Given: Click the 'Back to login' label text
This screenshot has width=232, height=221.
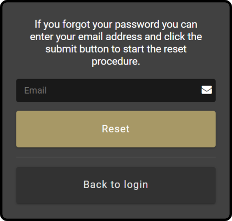Looking at the screenshot, I should point(116,184).
